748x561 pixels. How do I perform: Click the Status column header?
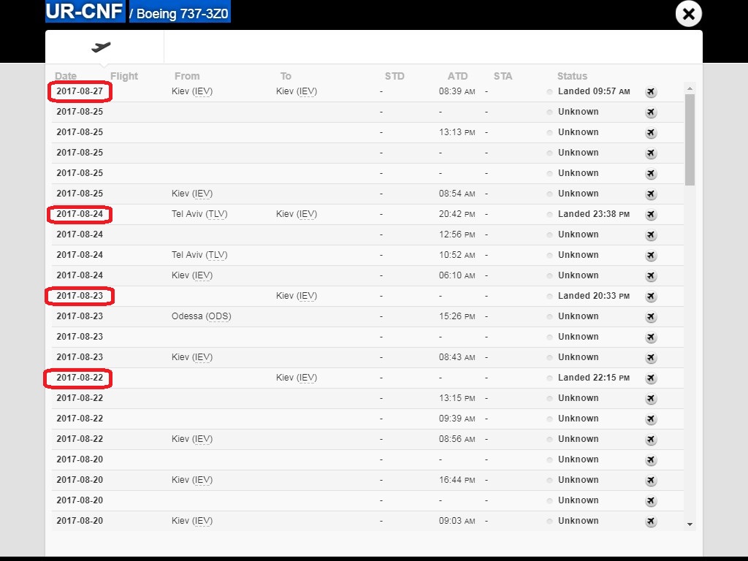tap(572, 76)
